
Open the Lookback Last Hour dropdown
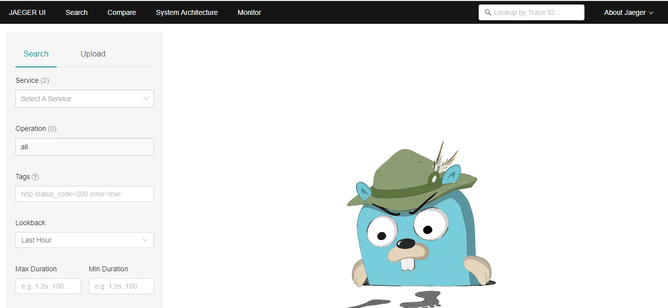(84, 240)
